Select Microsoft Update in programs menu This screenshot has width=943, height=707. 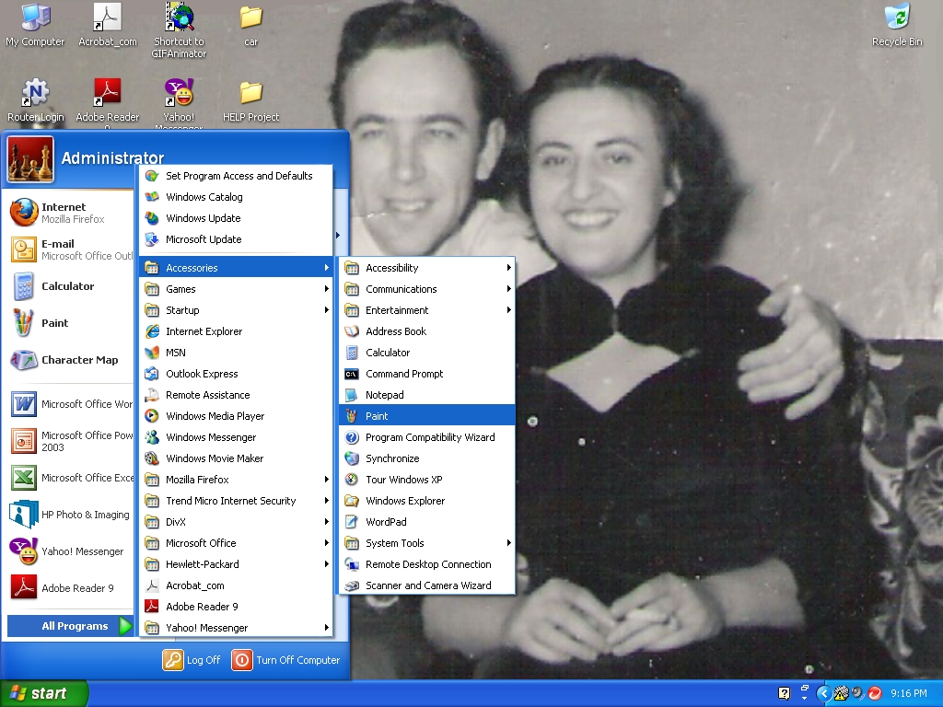pos(237,239)
